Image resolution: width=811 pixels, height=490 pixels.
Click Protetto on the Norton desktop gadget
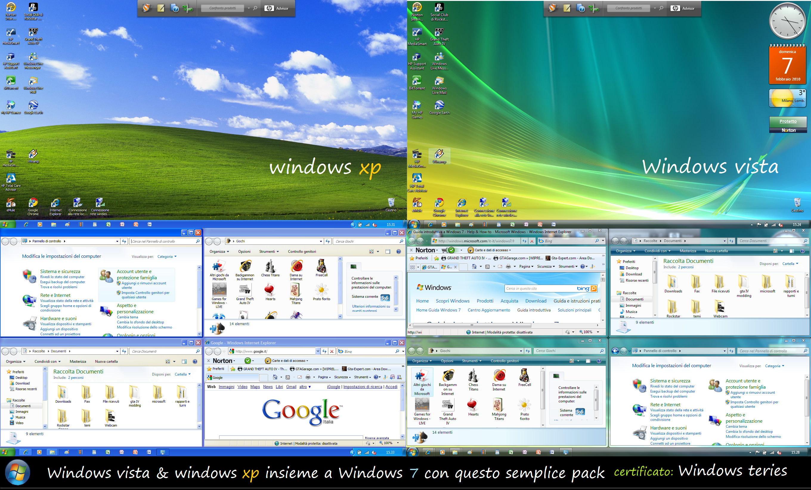pyautogui.click(x=788, y=121)
